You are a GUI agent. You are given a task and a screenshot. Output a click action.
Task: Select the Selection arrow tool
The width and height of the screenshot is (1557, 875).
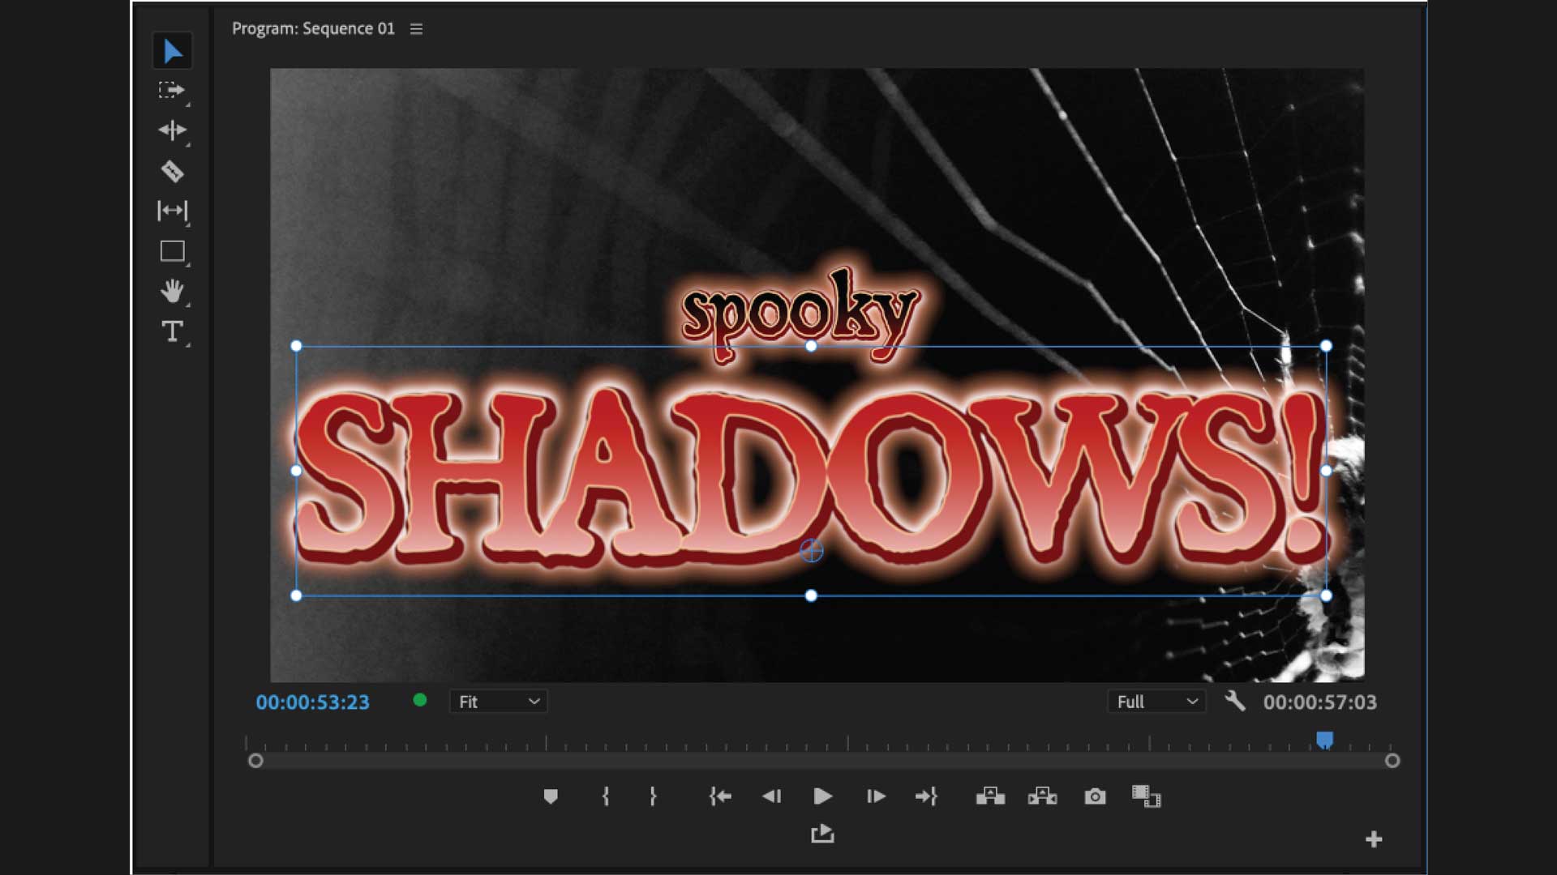(172, 51)
